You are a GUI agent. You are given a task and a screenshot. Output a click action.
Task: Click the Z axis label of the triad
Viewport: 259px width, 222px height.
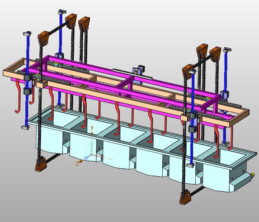[x=77, y=164]
